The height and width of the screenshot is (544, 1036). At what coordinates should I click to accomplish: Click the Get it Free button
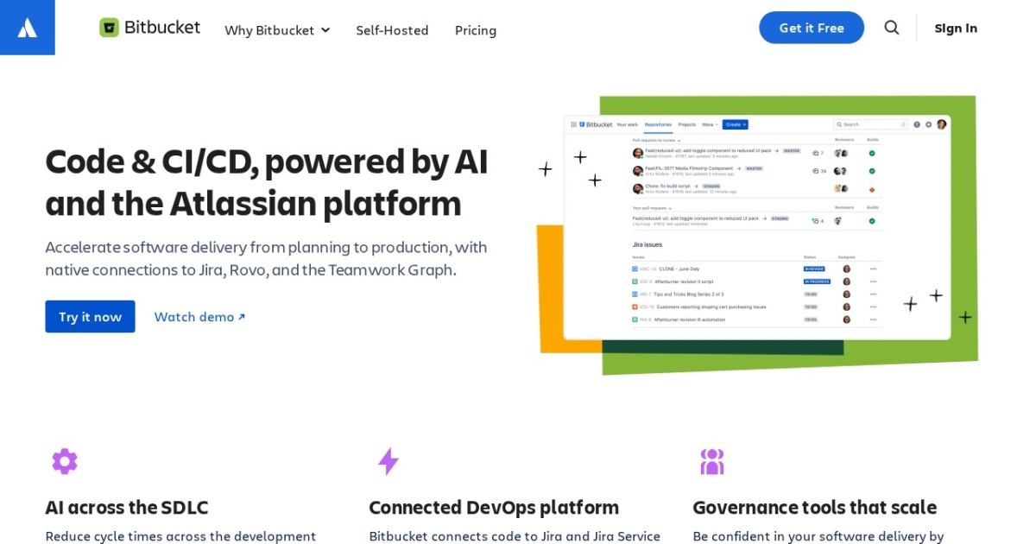pos(812,28)
